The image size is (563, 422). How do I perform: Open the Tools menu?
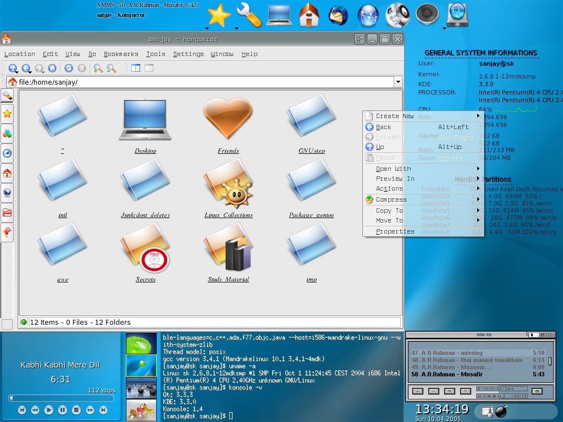pyautogui.click(x=156, y=54)
